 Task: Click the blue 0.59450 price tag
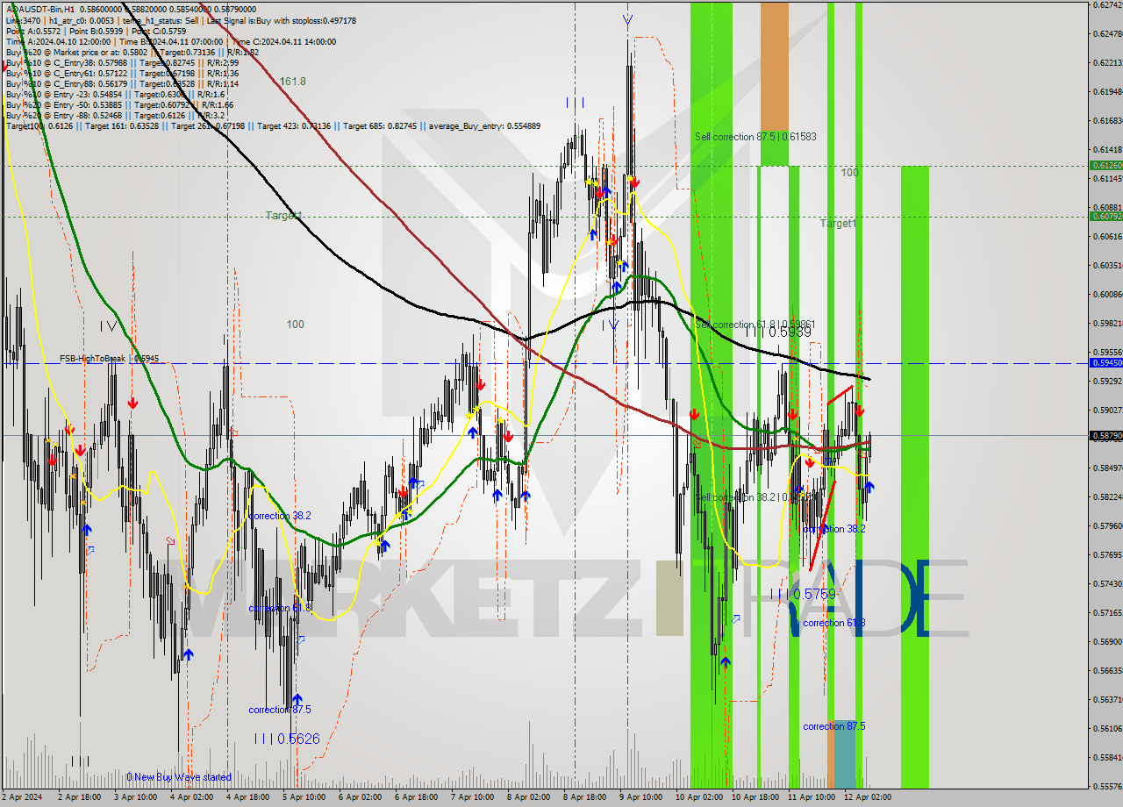pyautogui.click(x=1105, y=362)
